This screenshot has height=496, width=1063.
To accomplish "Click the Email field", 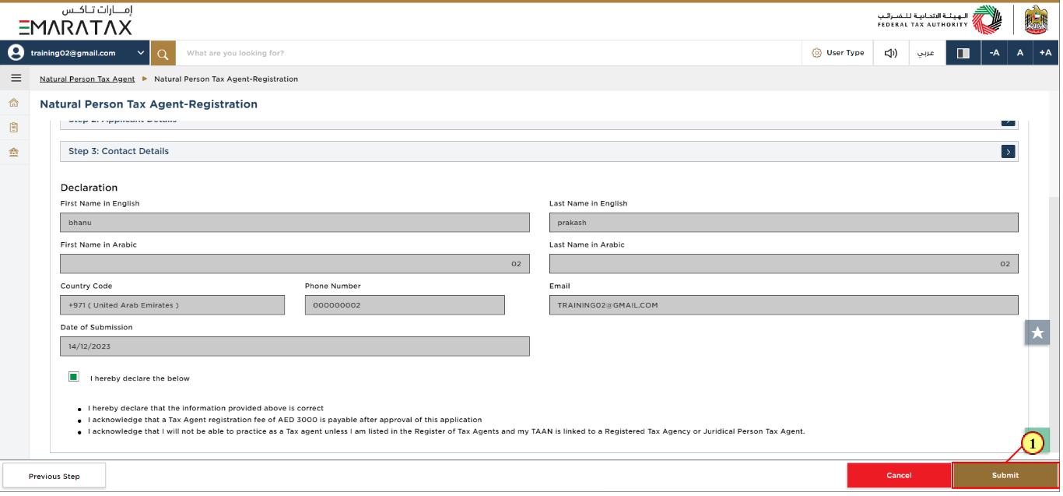I will pos(784,305).
